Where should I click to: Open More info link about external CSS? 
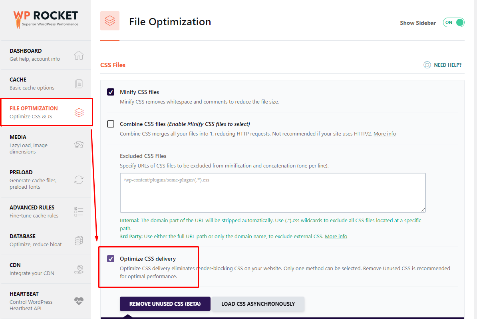pyautogui.click(x=336, y=237)
